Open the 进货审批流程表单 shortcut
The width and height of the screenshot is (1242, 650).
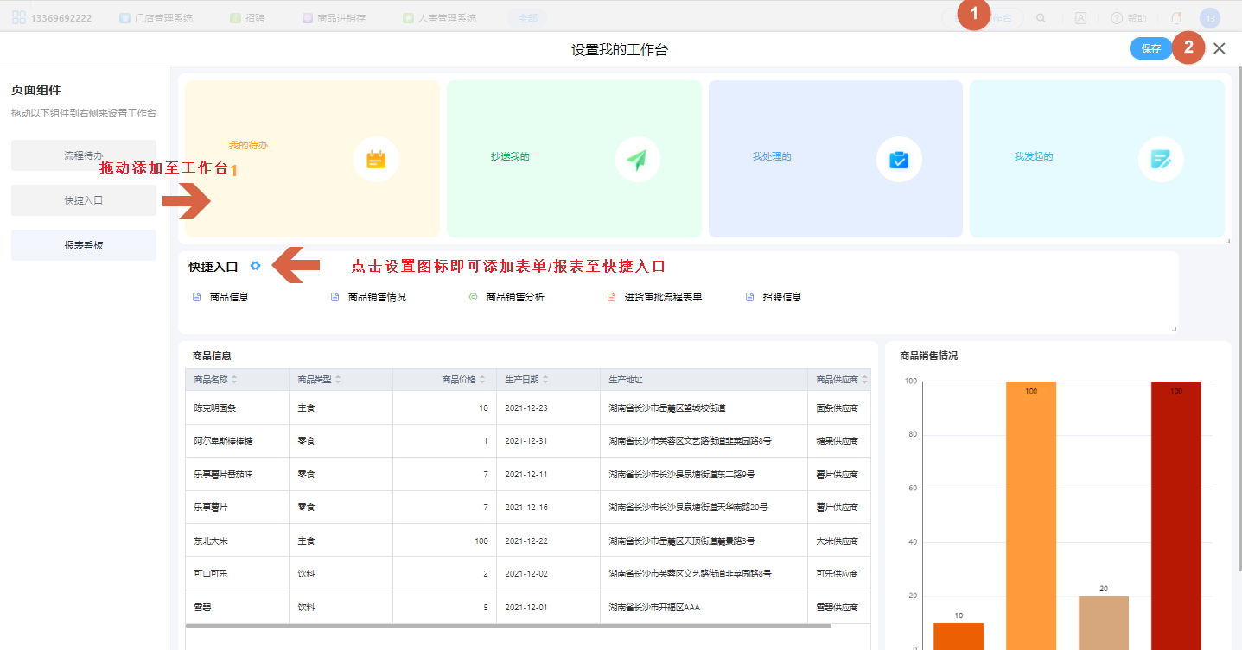point(662,297)
